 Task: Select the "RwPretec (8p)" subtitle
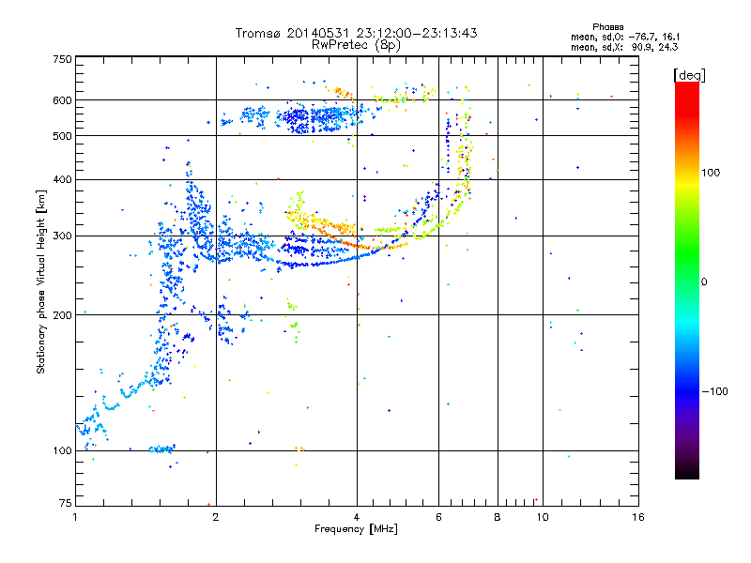pyautogui.click(x=356, y=45)
